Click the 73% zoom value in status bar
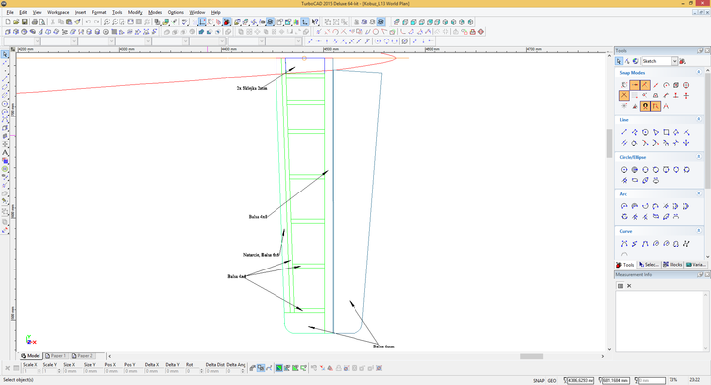The height and width of the screenshot is (385, 711). pyautogui.click(x=672, y=380)
